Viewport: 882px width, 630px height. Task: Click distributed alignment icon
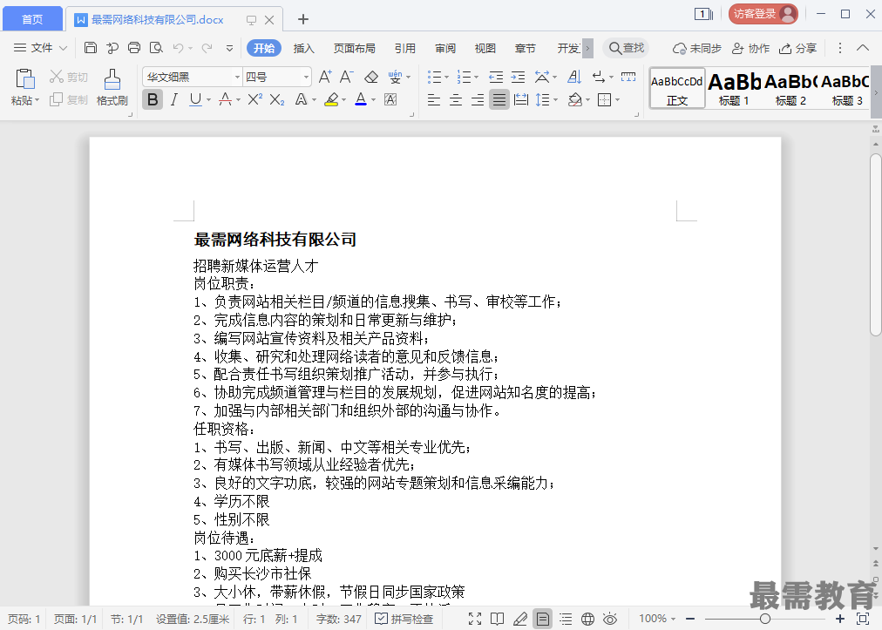[521, 99]
